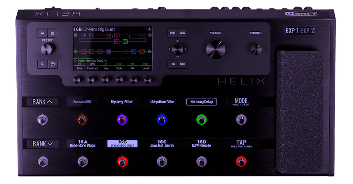
Task: Select the Harmony Delay label
Action: [202, 102]
